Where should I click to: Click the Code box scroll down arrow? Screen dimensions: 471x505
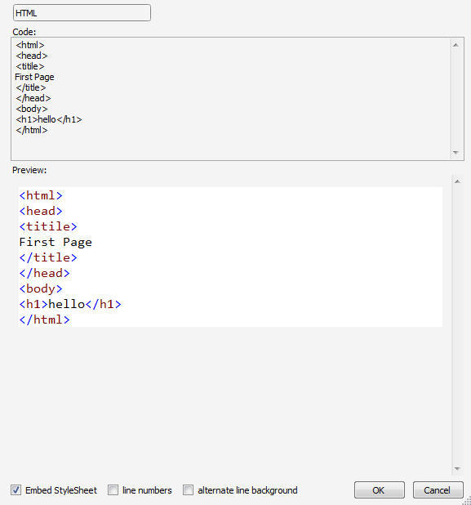pyautogui.click(x=455, y=152)
